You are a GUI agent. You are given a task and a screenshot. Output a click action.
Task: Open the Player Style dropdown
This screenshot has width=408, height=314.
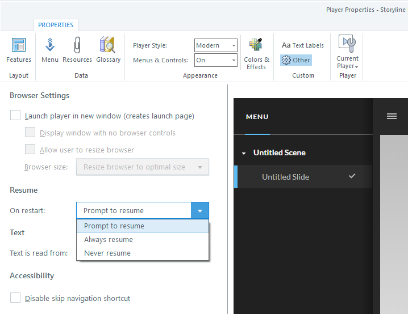(x=216, y=45)
